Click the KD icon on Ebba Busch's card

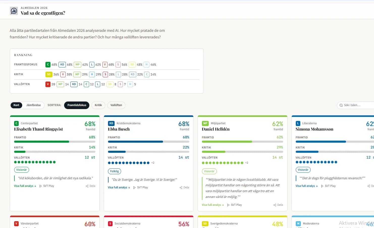pyautogui.click(x=111, y=123)
